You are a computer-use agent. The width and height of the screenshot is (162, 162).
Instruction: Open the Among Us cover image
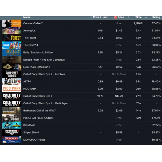(12, 30)
